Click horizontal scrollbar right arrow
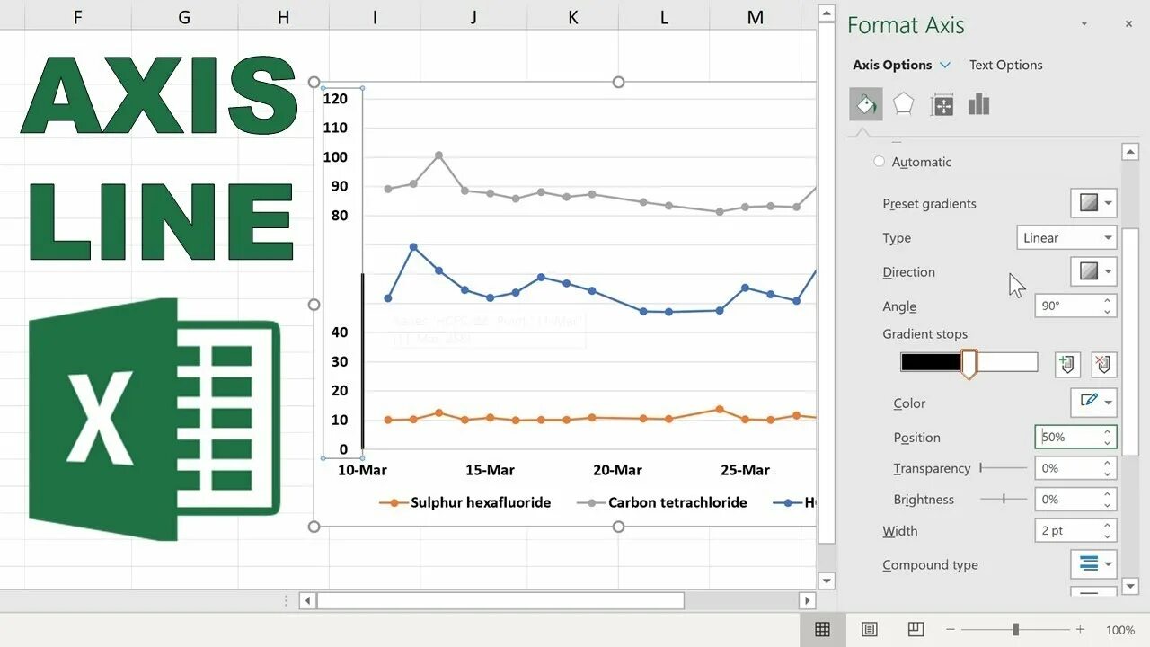The image size is (1150, 647). [807, 600]
